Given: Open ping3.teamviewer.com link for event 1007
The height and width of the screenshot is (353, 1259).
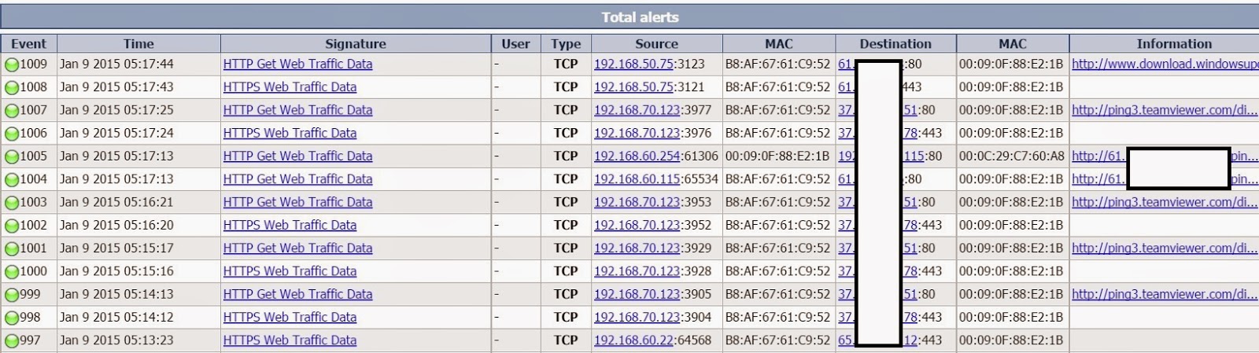Looking at the screenshot, I should point(1165,110).
